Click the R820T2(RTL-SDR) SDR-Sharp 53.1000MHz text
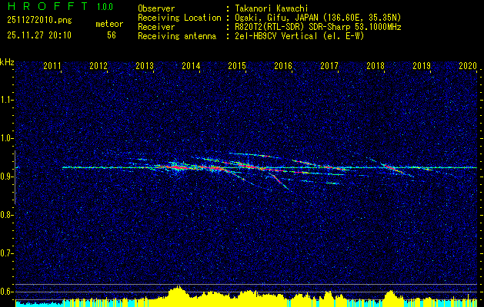This screenshot has height=307, width=484. [x=318, y=27]
